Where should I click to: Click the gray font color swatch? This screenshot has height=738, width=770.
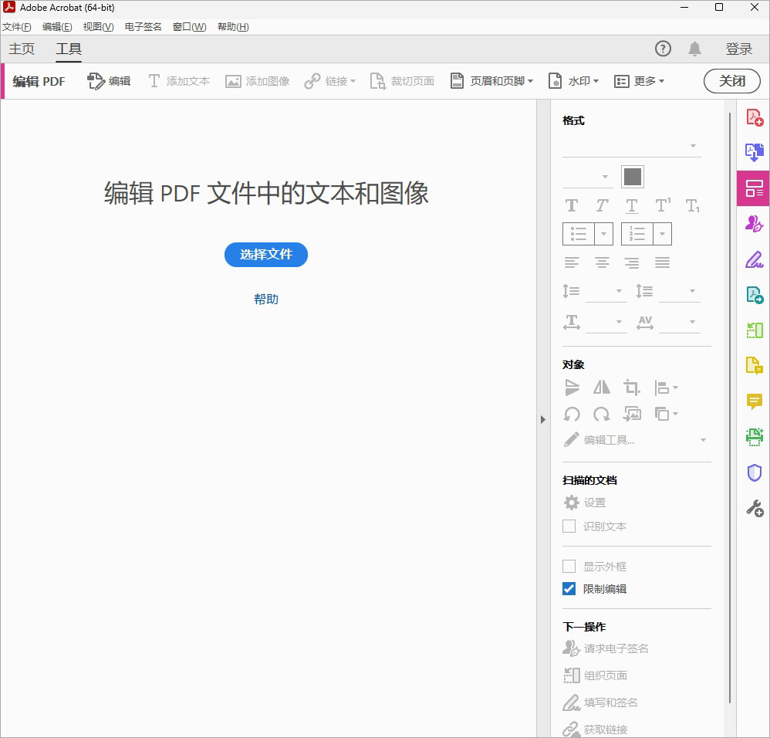coord(633,177)
